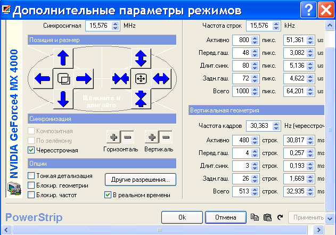The image size is (336, 235).
Task: Click the paste timings from clipboard icon
Action: coord(267,217)
